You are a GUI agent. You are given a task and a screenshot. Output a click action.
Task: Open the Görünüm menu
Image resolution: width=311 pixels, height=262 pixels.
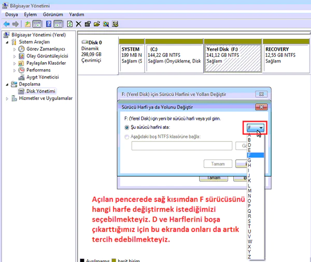point(53,14)
